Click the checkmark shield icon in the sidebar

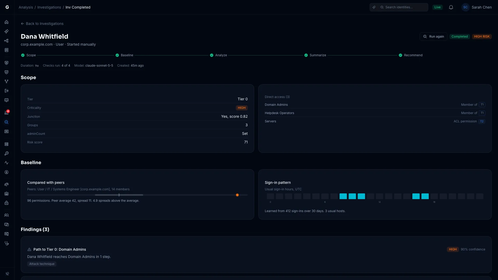pos(6,72)
